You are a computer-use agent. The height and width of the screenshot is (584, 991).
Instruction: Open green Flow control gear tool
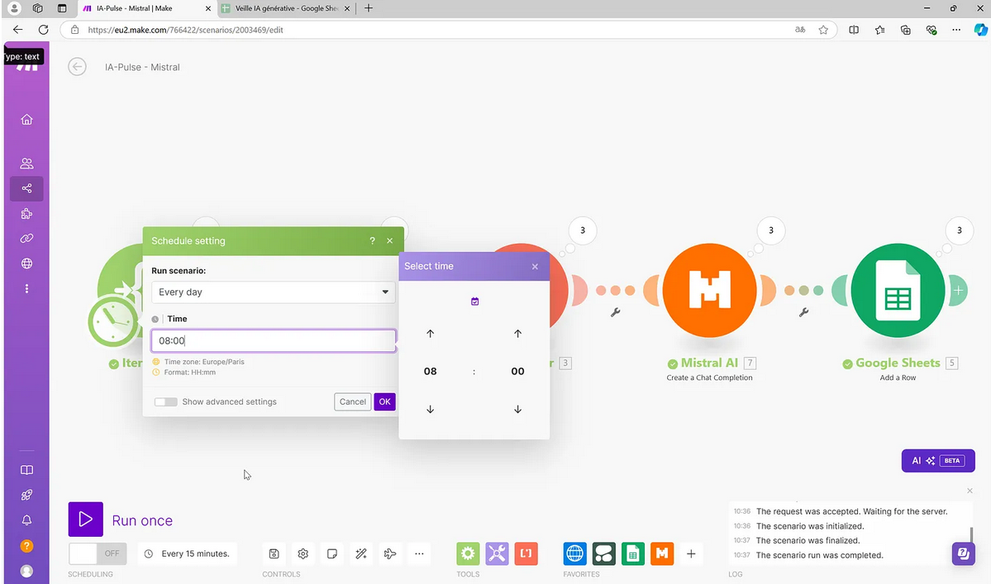(468, 553)
